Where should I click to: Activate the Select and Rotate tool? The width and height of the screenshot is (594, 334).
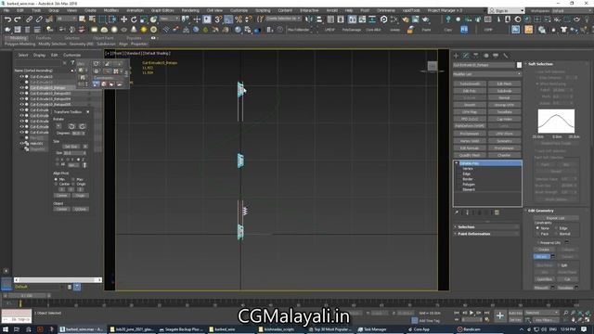pos(134,19)
